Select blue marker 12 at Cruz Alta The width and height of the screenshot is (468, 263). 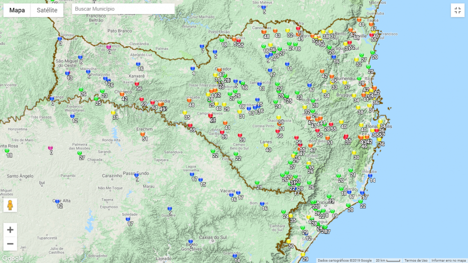tap(58, 201)
